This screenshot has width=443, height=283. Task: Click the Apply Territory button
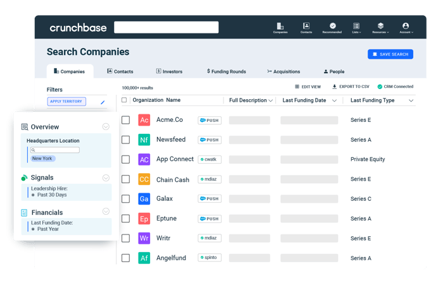click(66, 102)
